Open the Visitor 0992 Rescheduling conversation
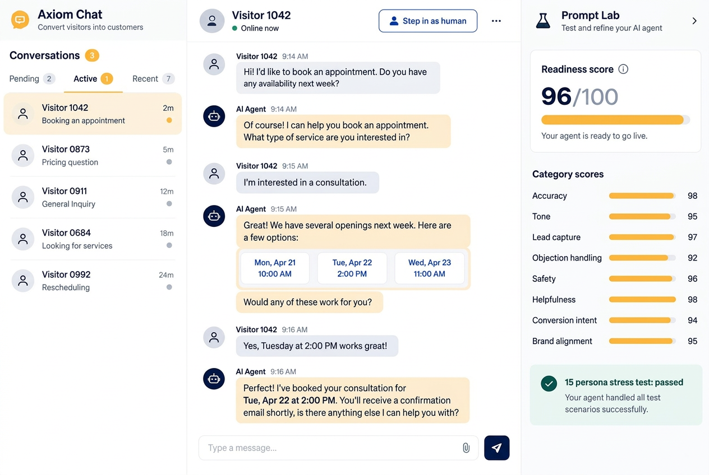Image resolution: width=709 pixels, height=475 pixels. (x=93, y=281)
